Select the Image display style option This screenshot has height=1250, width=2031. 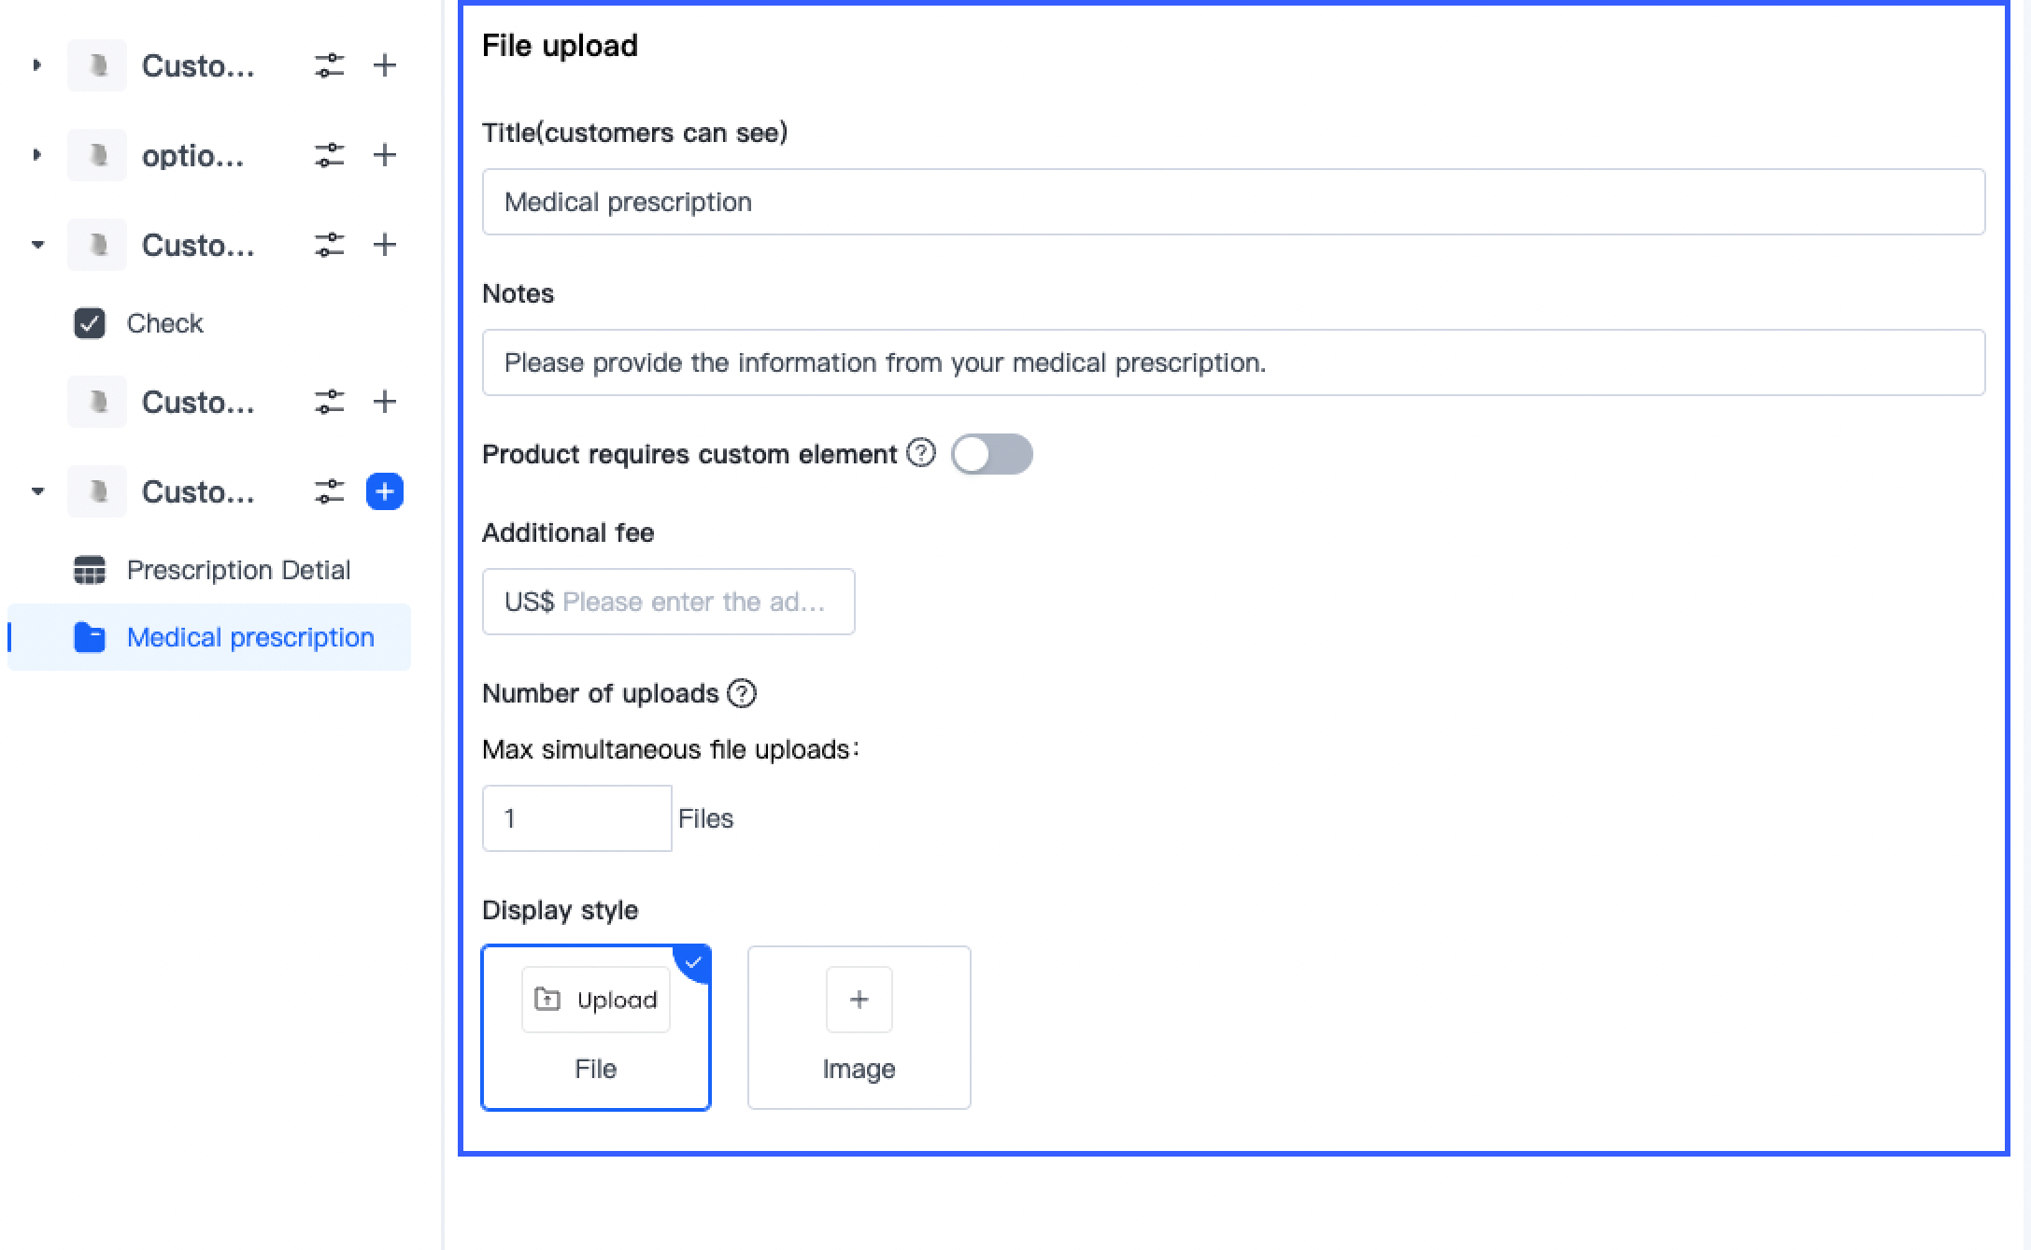click(859, 1028)
